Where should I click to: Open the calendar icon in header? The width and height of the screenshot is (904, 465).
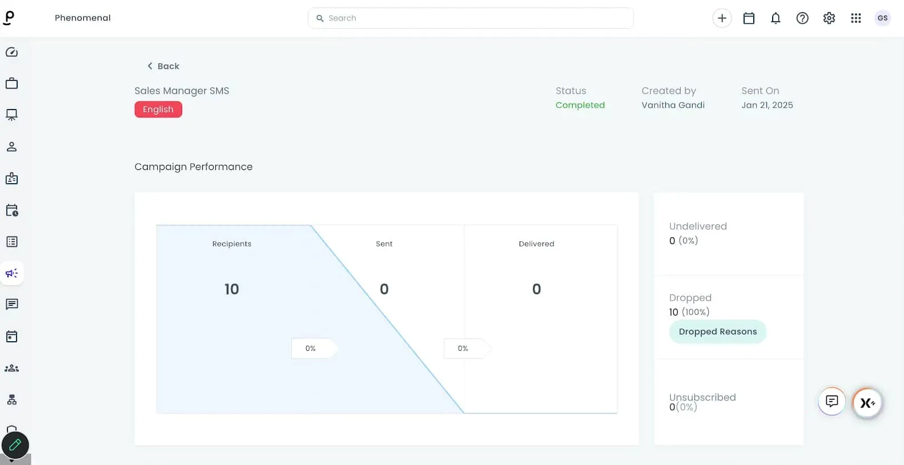click(x=749, y=18)
